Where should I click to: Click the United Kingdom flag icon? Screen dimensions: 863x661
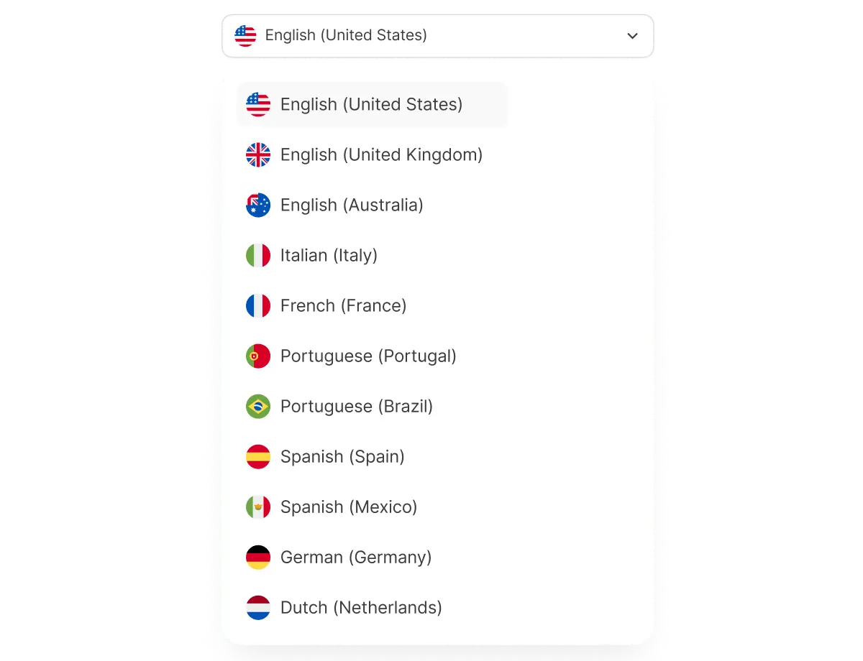(x=257, y=154)
